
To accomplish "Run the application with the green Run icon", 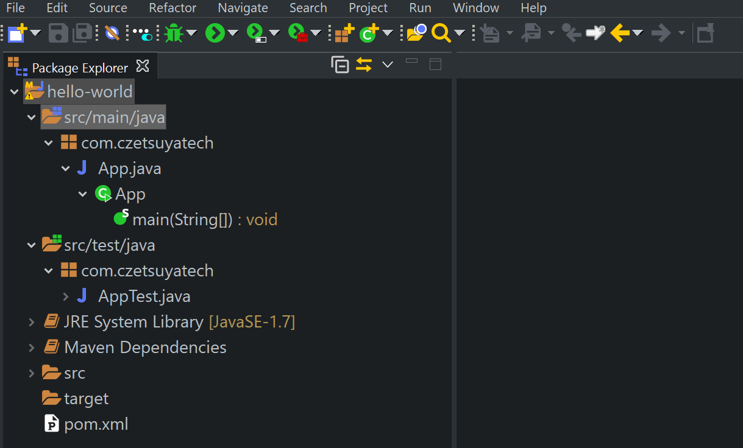I will coord(215,33).
